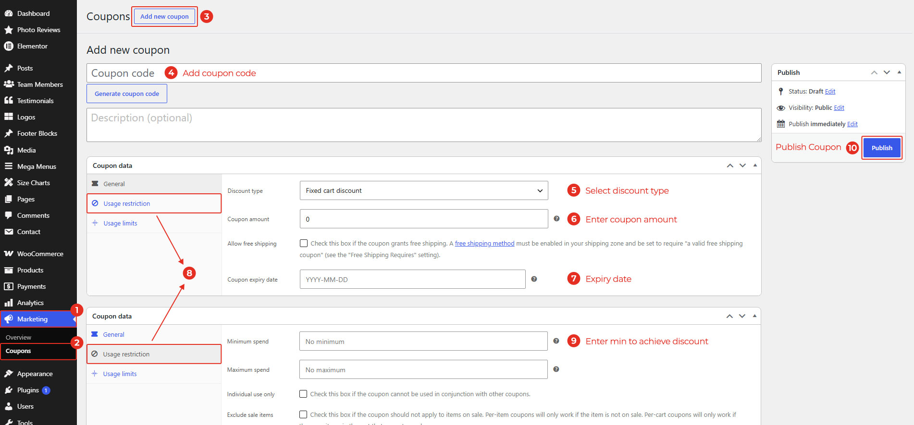The height and width of the screenshot is (425, 914).
Task: Focus the Coupon amount input
Action: tap(424, 219)
